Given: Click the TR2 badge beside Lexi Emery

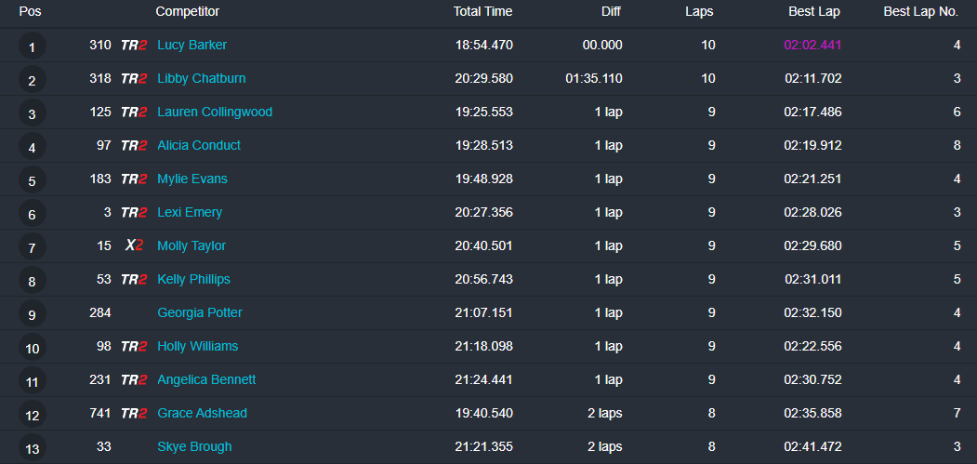Looking at the screenshot, I should [x=134, y=212].
